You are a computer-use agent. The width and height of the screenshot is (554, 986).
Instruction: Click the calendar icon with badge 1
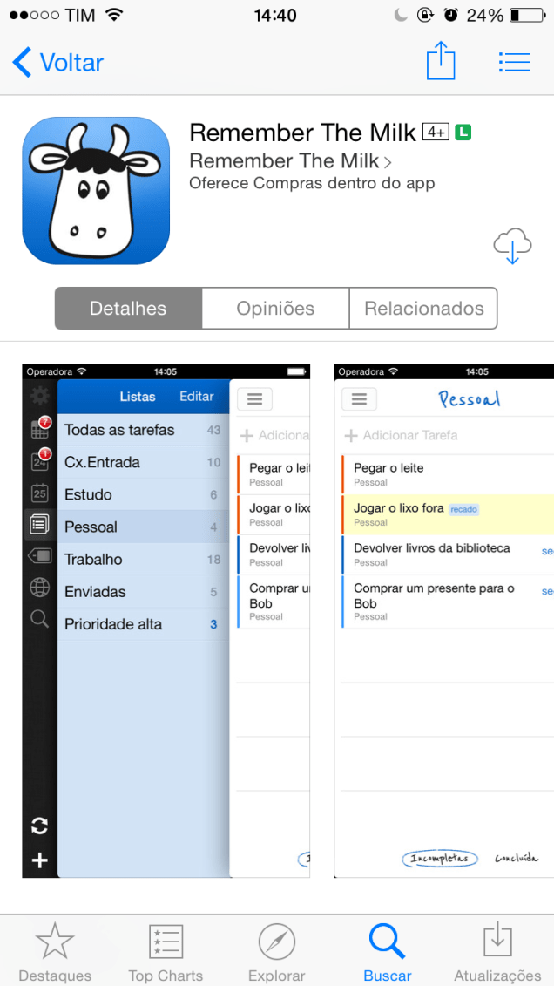(39, 461)
